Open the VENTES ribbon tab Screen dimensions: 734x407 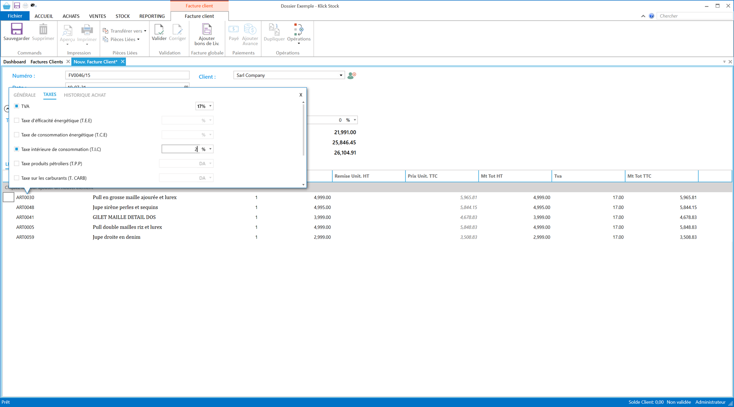(x=97, y=16)
